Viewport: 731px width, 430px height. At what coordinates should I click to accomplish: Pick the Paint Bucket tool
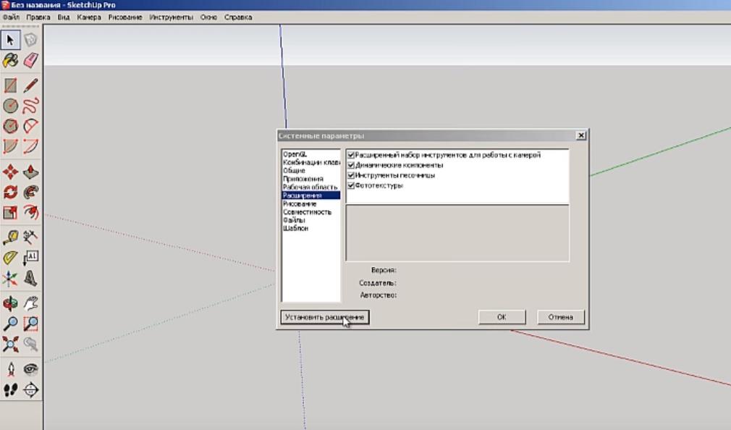pyautogui.click(x=11, y=61)
